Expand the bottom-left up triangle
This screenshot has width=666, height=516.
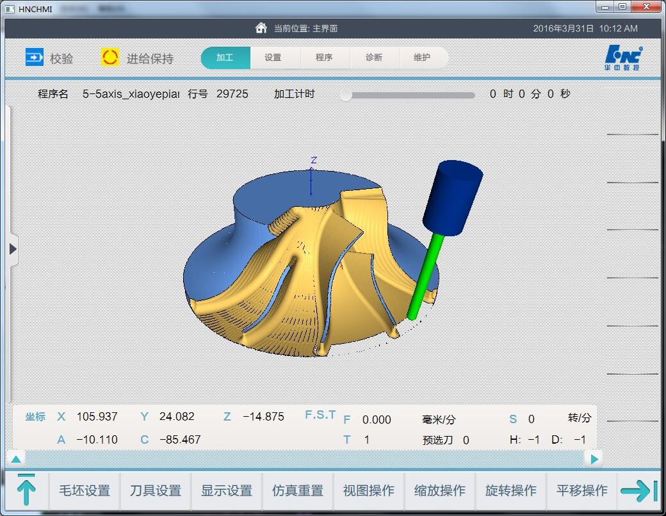click(16, 458)
